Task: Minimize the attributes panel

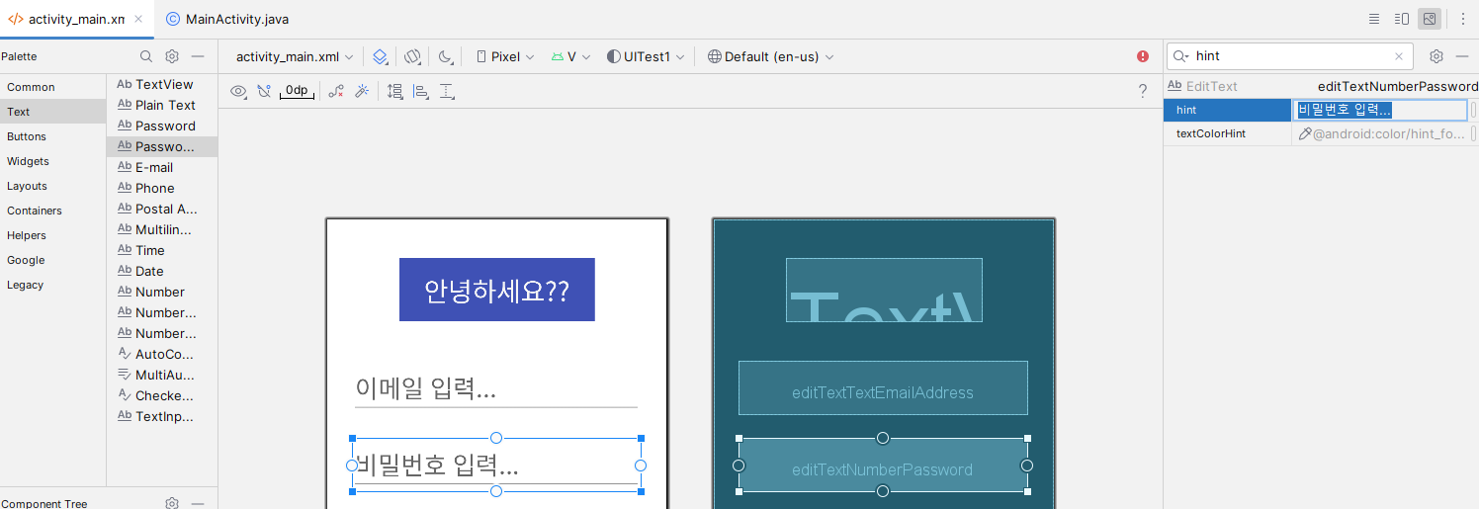Action: point(1462,56)
